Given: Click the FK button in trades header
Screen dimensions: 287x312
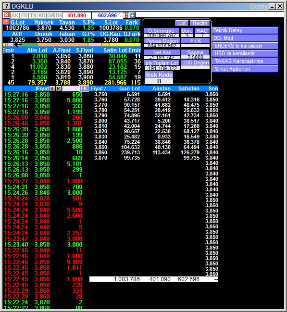Looking at the screenshot, I should (x=84, y=88).
